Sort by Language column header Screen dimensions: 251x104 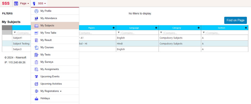[x=134, y=28]
